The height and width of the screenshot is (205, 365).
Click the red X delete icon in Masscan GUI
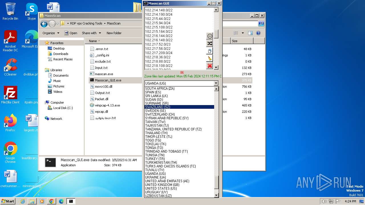[x=210, y=66]
